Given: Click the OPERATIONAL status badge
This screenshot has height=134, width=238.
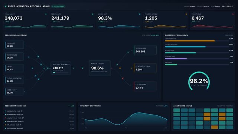Looking at the screenshot, I should pyautogui.click(x=58, y=6).
